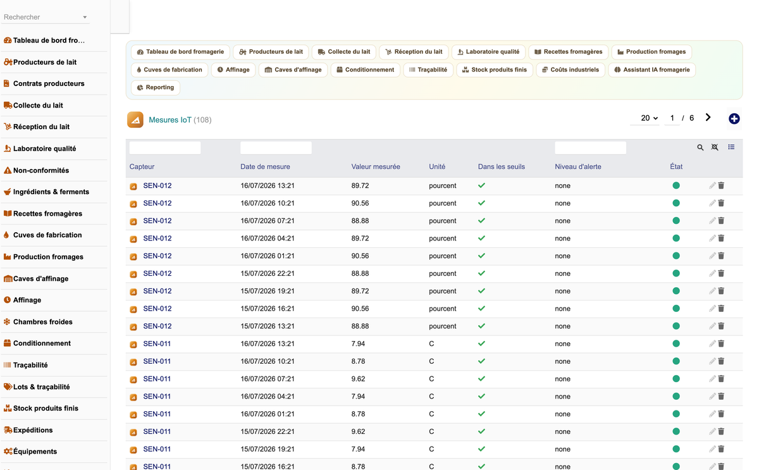Switch to Assistant IA fromagerie tab

point(652,70)
